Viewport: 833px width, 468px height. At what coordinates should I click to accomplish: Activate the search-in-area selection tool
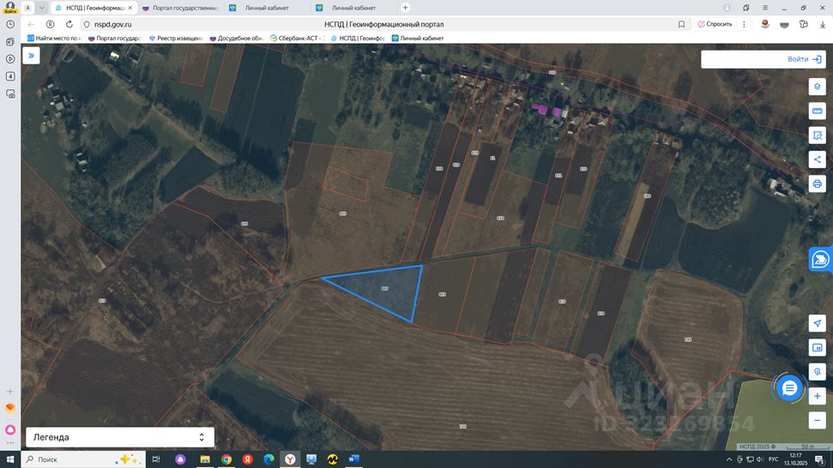(x=817, y=135)
